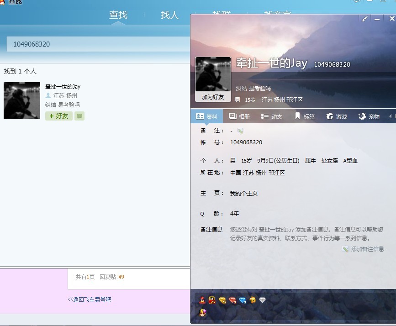
Task: Click the red diamond level 1 icon
Action: tap(232, 300)
